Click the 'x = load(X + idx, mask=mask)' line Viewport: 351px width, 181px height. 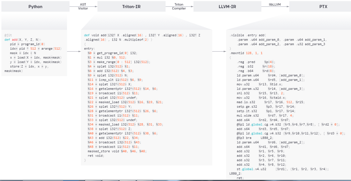[36, 58]
